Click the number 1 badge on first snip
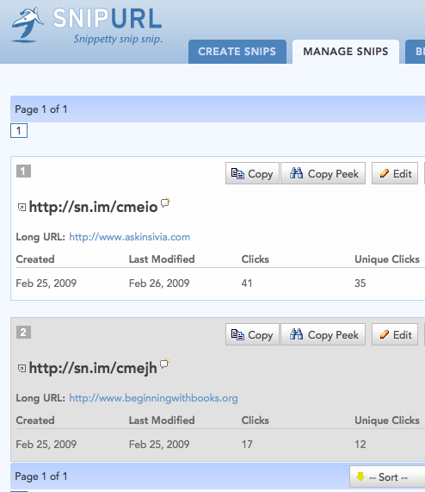This screenshot has height=492, width=425. (x=23, y=171)
